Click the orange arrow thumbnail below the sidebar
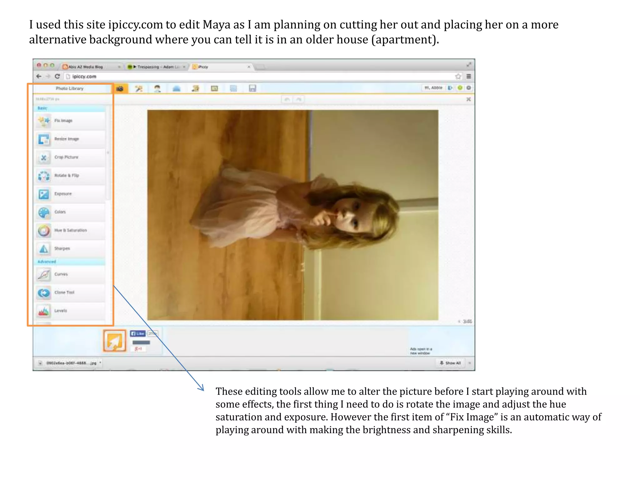Image resolution: width=640 pixels, height=480 pixels. click(115, 341)
